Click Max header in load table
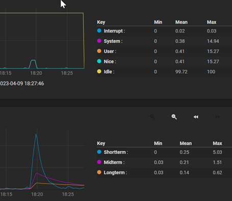 coord(217,143)
